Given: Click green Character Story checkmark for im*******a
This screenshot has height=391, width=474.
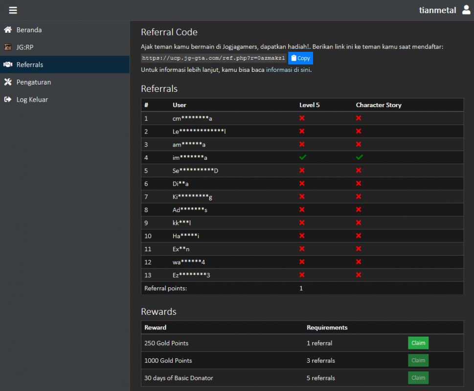Looking at the screenshot, I should tap(359, 157).
